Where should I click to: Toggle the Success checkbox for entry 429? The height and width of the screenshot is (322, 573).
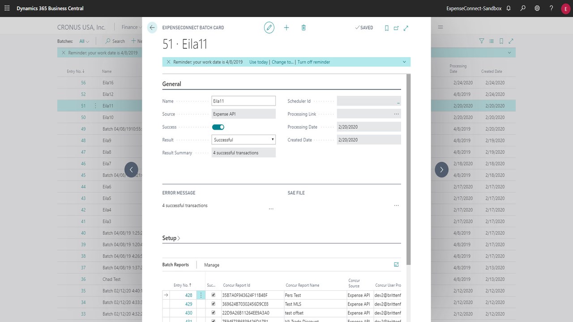(x=213, y=304)
